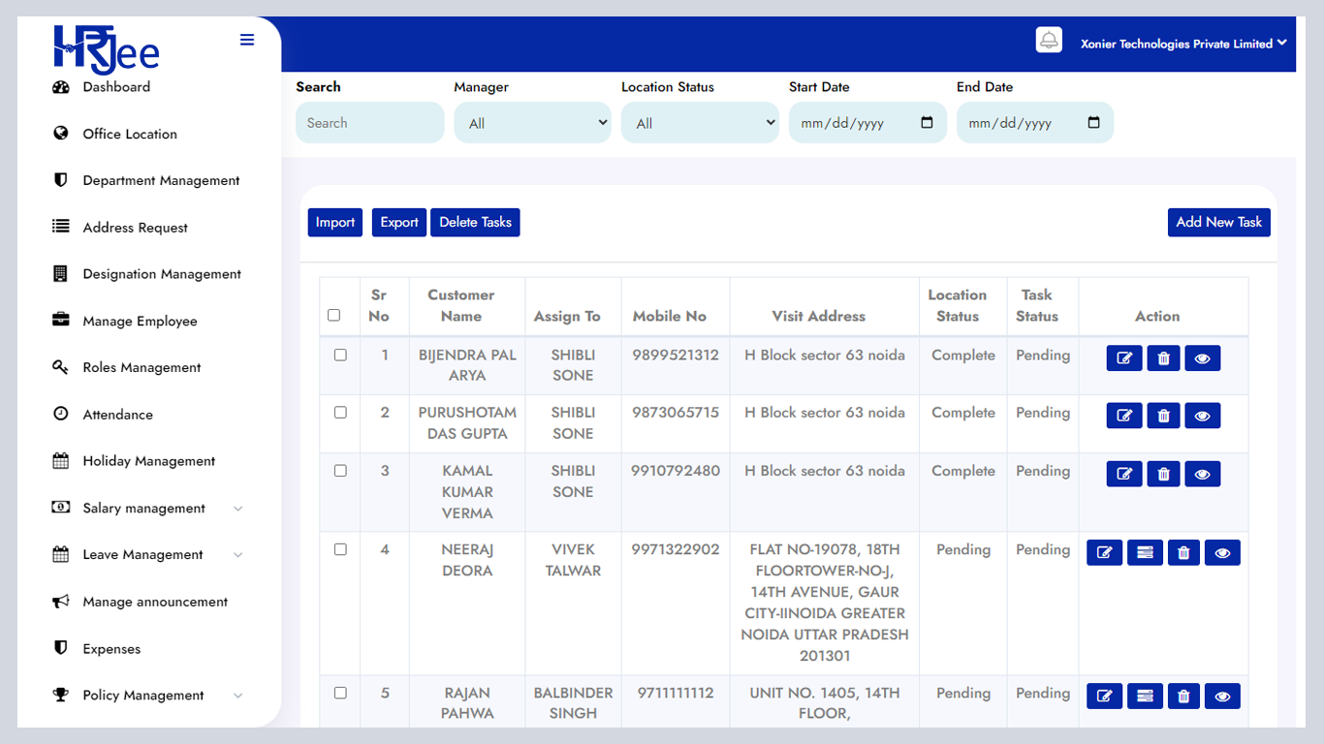1324x744 pixels.
Task: Click the Holiday Management calendar icon
Action: click(61, 461)
